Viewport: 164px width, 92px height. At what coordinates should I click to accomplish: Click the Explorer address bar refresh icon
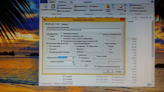click(x=136, y=18)
